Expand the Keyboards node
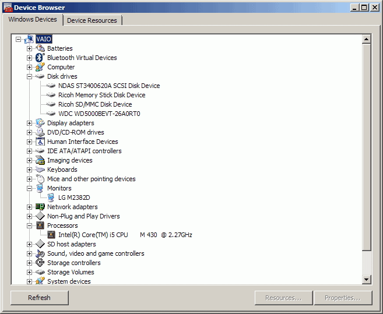 [x=29, y=170]
